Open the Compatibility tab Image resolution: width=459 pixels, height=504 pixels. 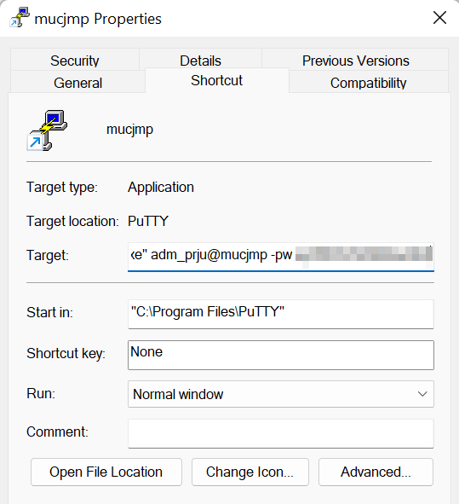(x=368, y=83)
